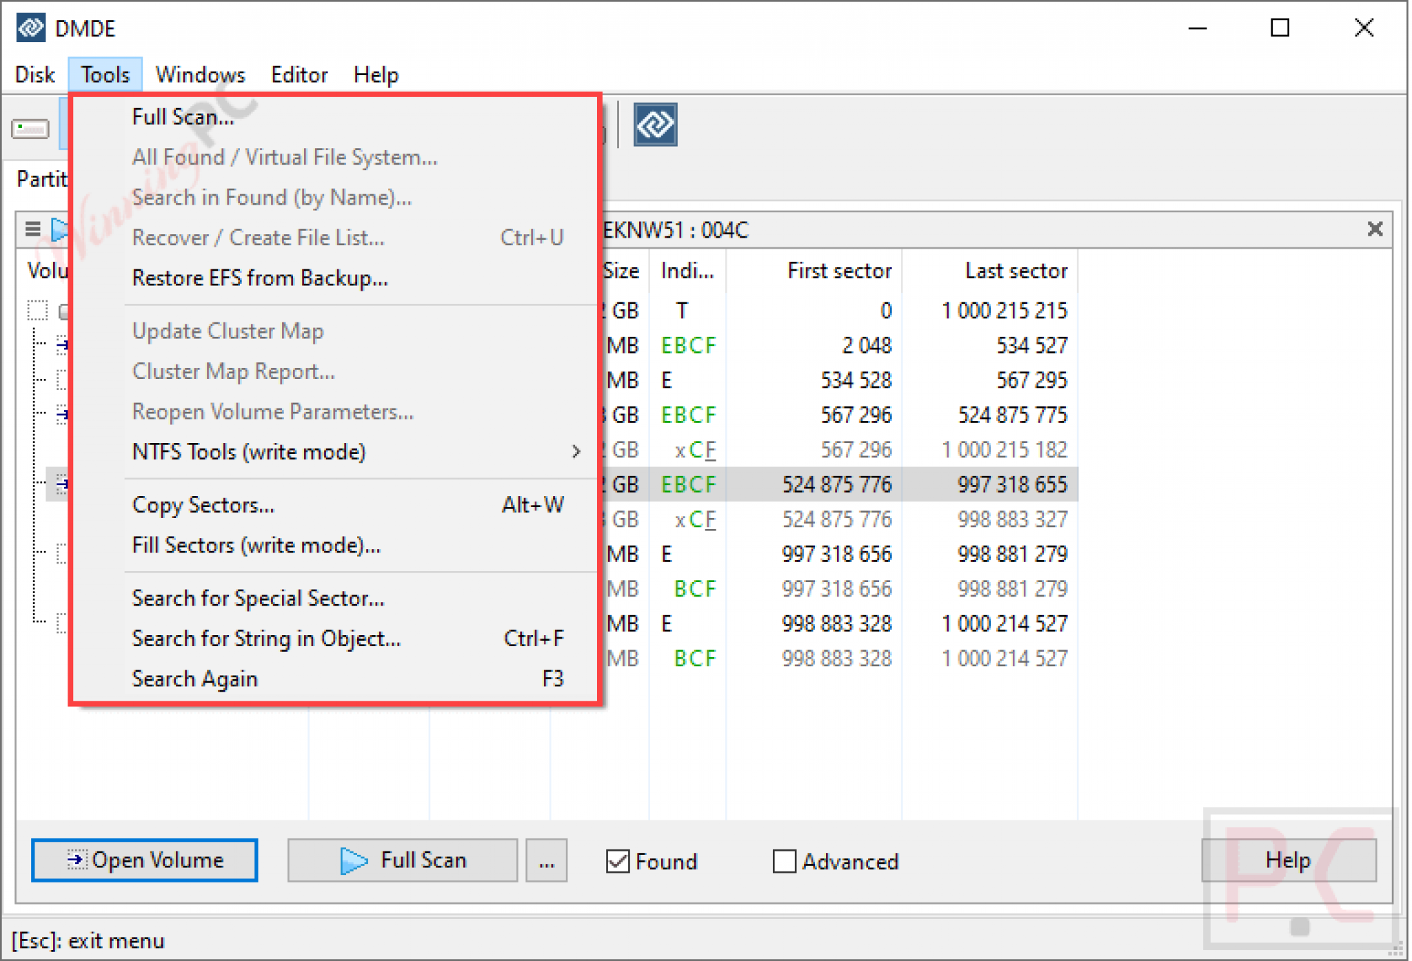The width and height of the screenshot is (1412, 961).
Task: Click the Tools menu title
Action: tap(105, 74)
